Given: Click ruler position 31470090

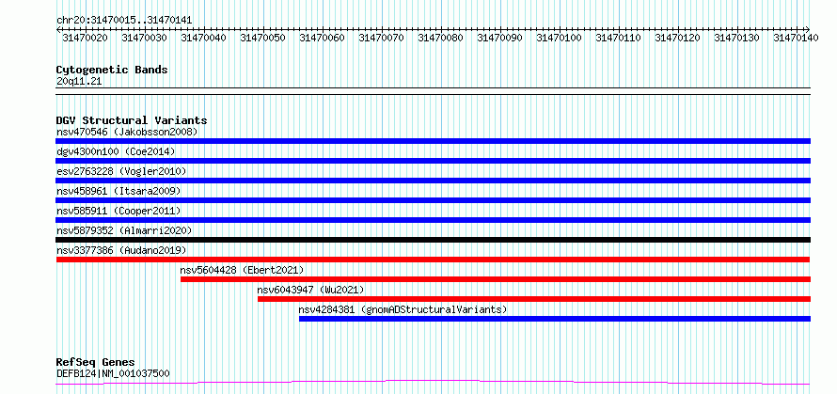Looking at the screenshot, I should (499, 38).
